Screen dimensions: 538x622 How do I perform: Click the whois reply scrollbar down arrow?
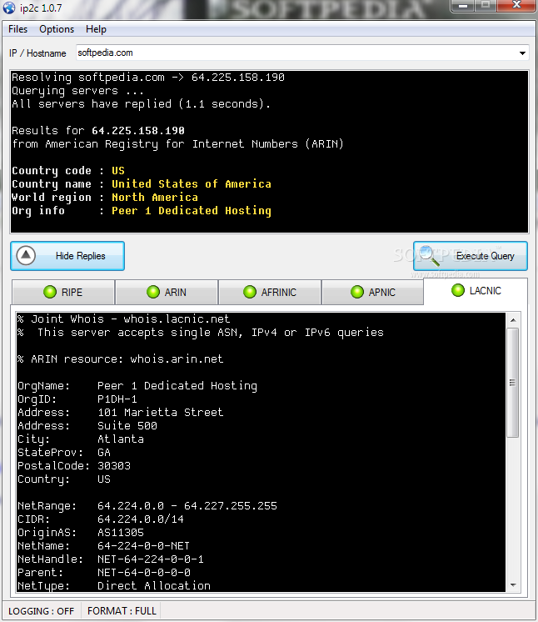coord(513,585)
